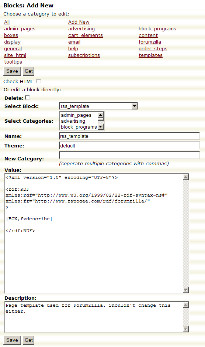Click Description scroll up arrow

click(186, 305)
